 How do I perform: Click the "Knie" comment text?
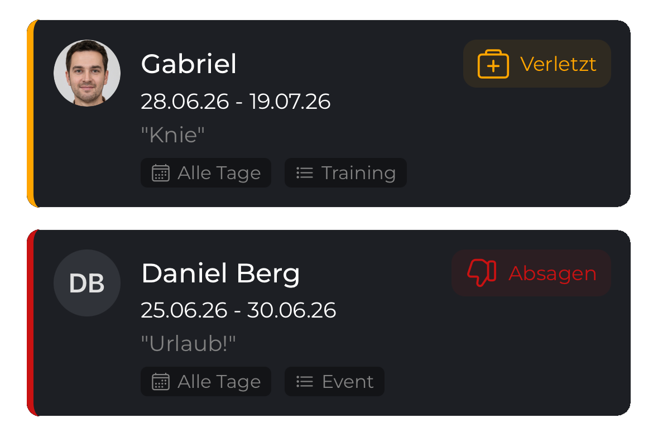coord(173,135)
